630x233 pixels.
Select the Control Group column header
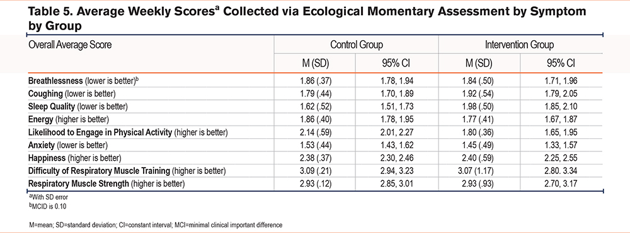pos(357,45)
